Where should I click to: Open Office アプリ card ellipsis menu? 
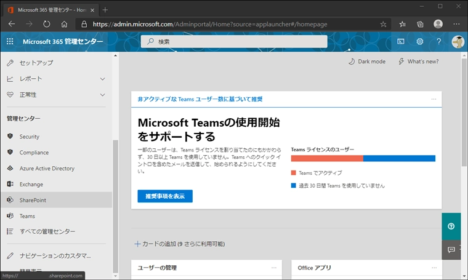click(434, 268)
